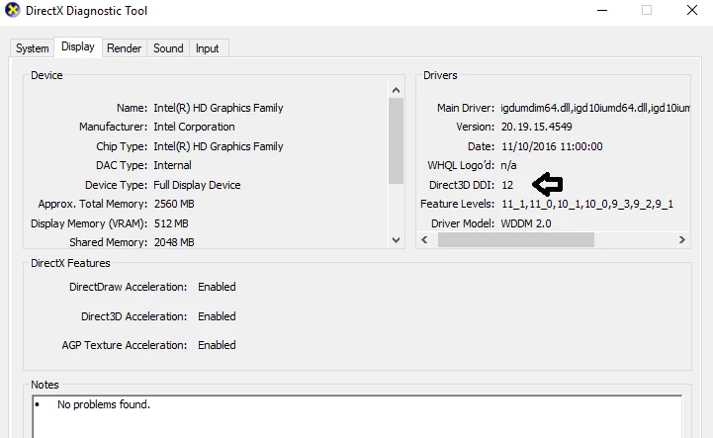The width and height of the screenshot is (713, 438).
Task: Select the device name Intel(R) HD Graphics Family
Action: 219,108
